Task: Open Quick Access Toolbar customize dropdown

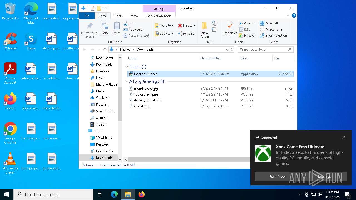Action: click(104, 9)
